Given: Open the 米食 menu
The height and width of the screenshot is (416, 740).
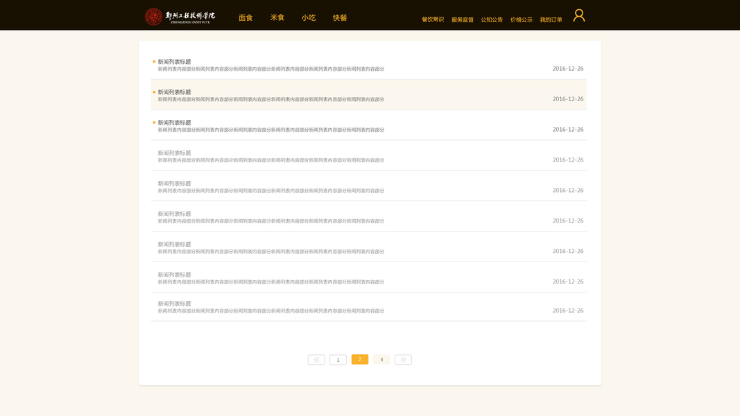Looking at the screenshot, I should [x=277, y=17].
